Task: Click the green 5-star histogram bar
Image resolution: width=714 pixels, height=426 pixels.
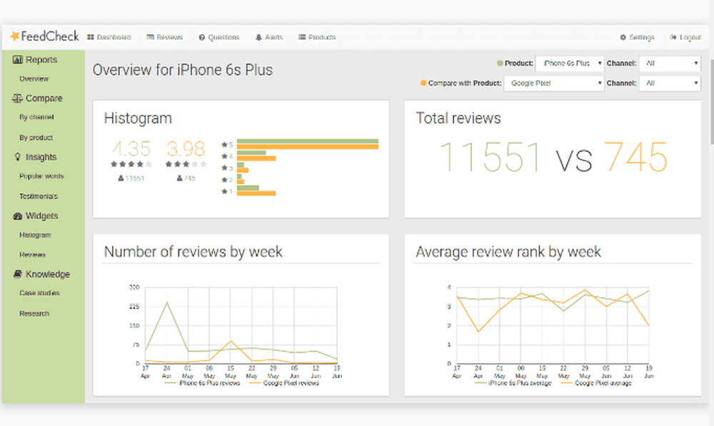Action: [308, 141]
